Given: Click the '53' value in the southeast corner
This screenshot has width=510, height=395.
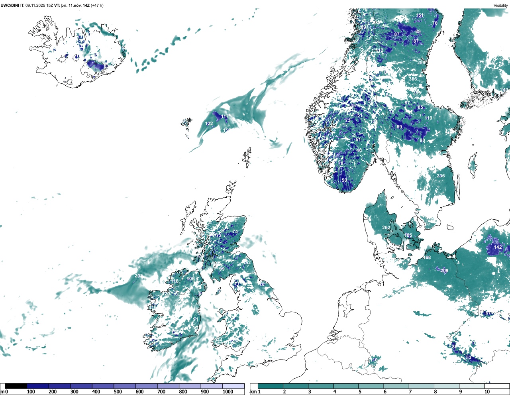Looking at the screenshot, I should tap(469, 358).
